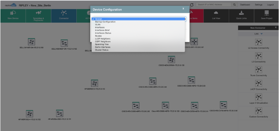Screen dimensions: 279x131
Task: Select LACP Connectivity icon
Action: click(x=258, y=83)
